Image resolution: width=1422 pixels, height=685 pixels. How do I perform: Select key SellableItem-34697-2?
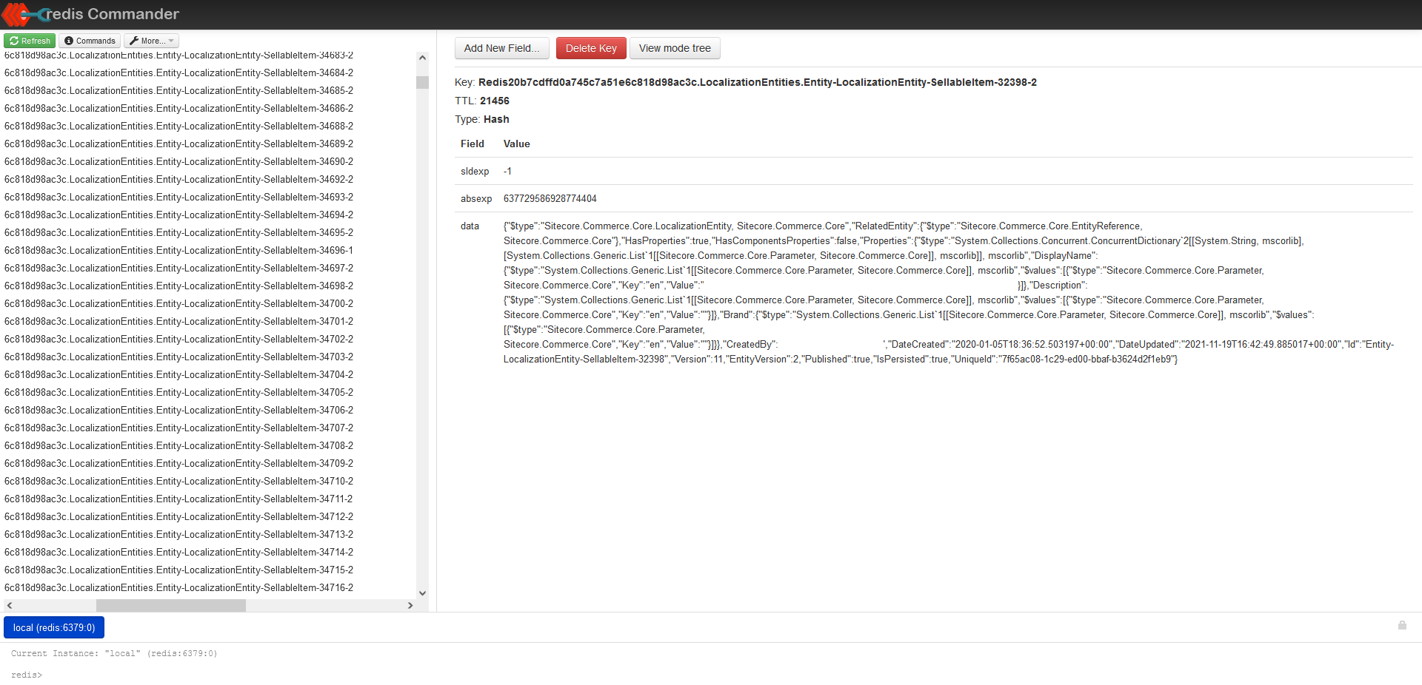point(178,268)
